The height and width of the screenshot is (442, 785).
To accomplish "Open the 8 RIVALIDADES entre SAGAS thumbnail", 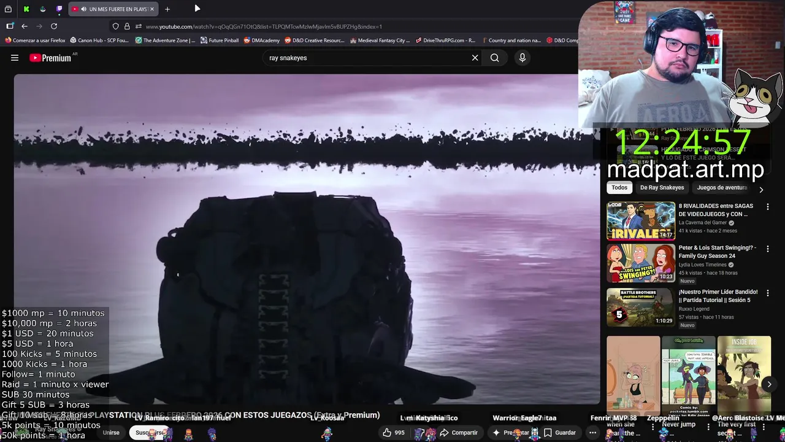I will click(x=641, y=220).
